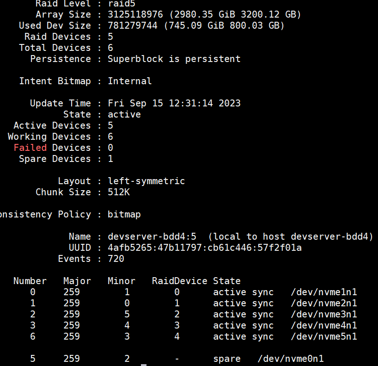Image resolution: width=378 pixels, height=366 pixels.
Task: Click the Events count 720
Action: pos(116,259)
